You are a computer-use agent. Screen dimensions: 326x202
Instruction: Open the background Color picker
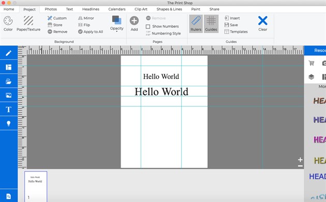coord(8,24)
